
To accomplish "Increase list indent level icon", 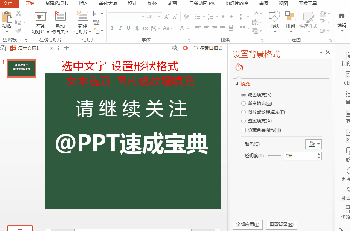I will tap(233, 17).
